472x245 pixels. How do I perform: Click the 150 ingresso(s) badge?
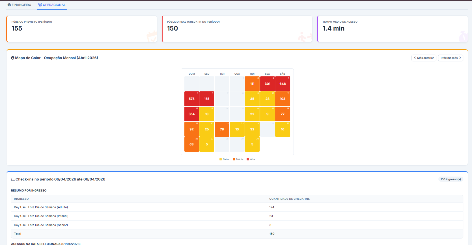pyautogui.click(x=451, y=179)
